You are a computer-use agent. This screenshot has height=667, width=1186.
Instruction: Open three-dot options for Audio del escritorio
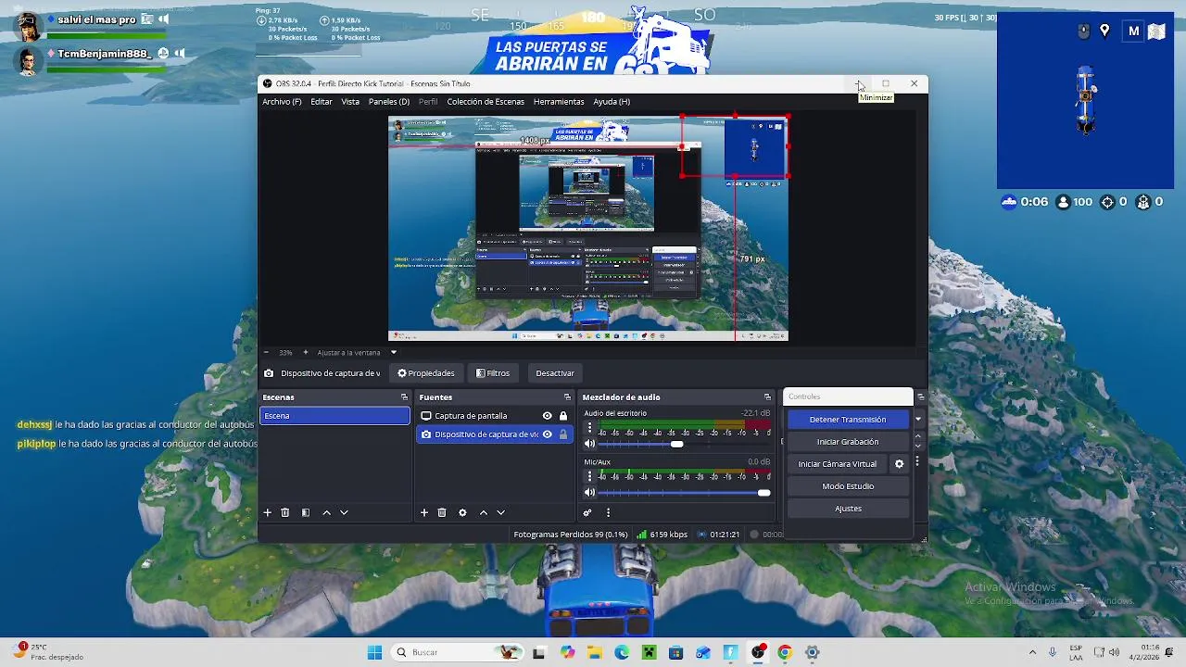pos(589,428)
